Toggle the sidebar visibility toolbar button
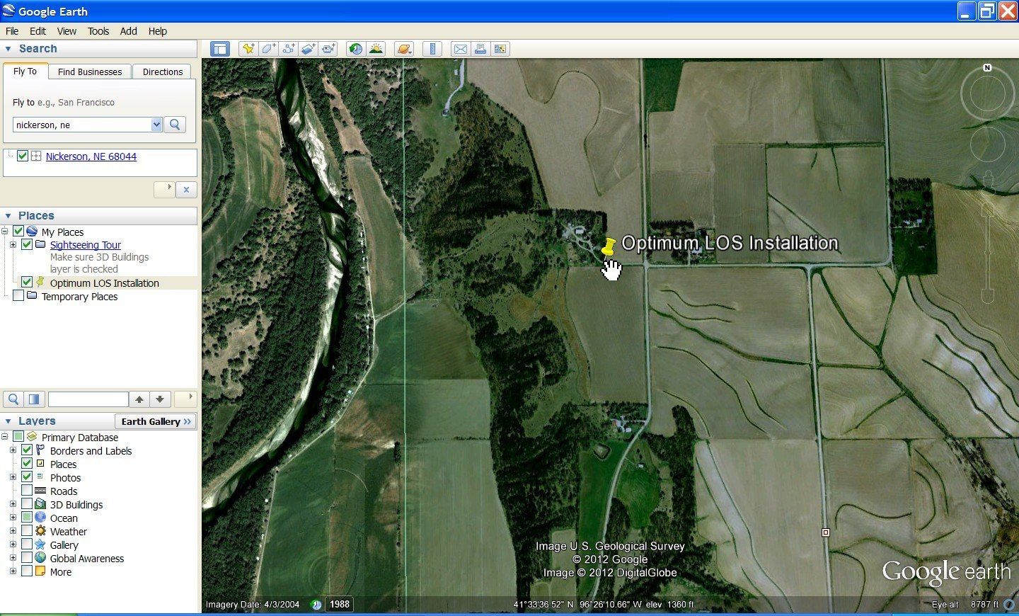Viewport: 1019px width, 616px height. click(220, 49)
